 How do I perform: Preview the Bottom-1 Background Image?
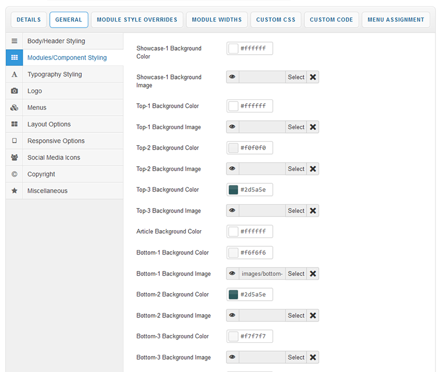coord(233,274)
